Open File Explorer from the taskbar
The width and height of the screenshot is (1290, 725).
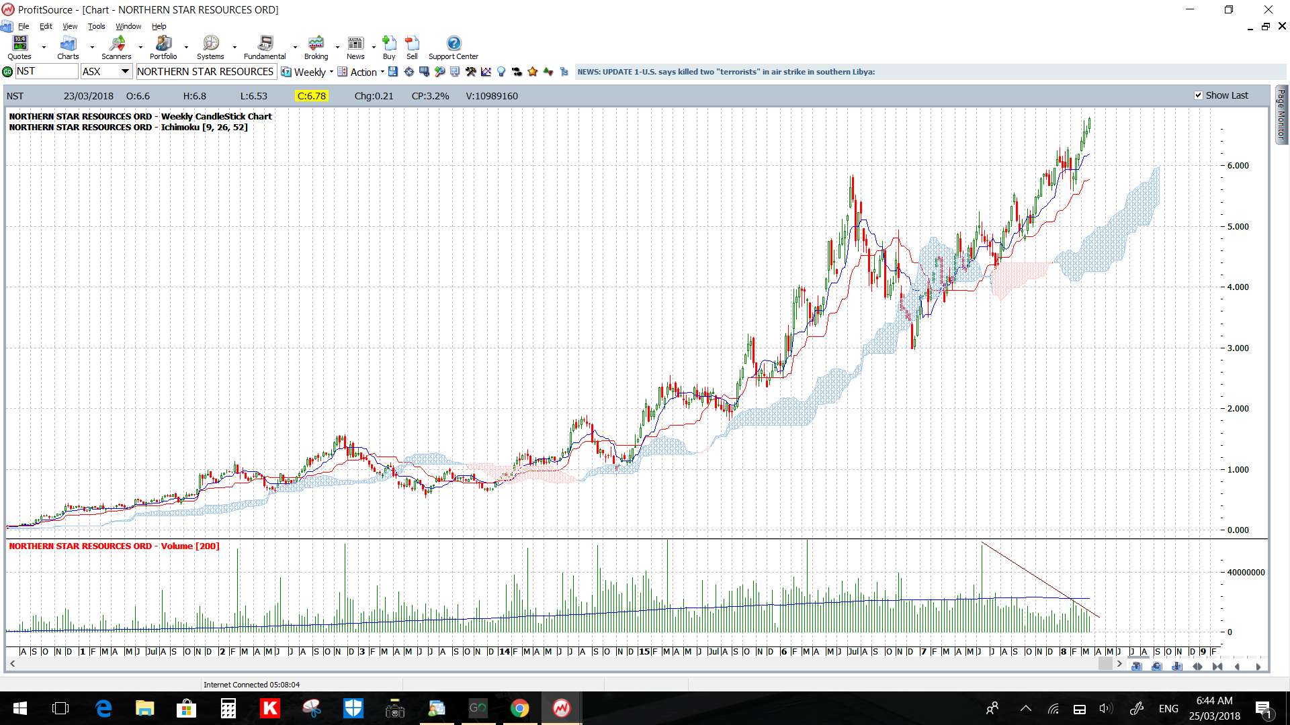144,708
